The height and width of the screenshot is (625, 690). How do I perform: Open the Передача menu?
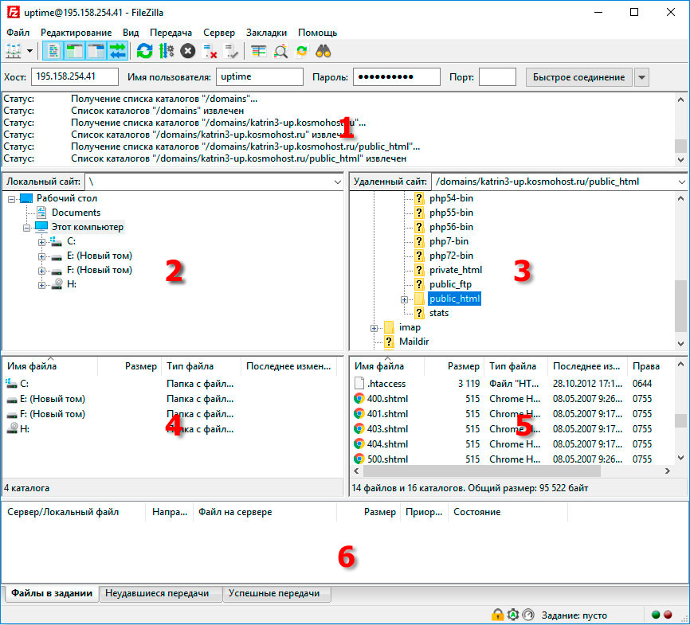point(171,33)
